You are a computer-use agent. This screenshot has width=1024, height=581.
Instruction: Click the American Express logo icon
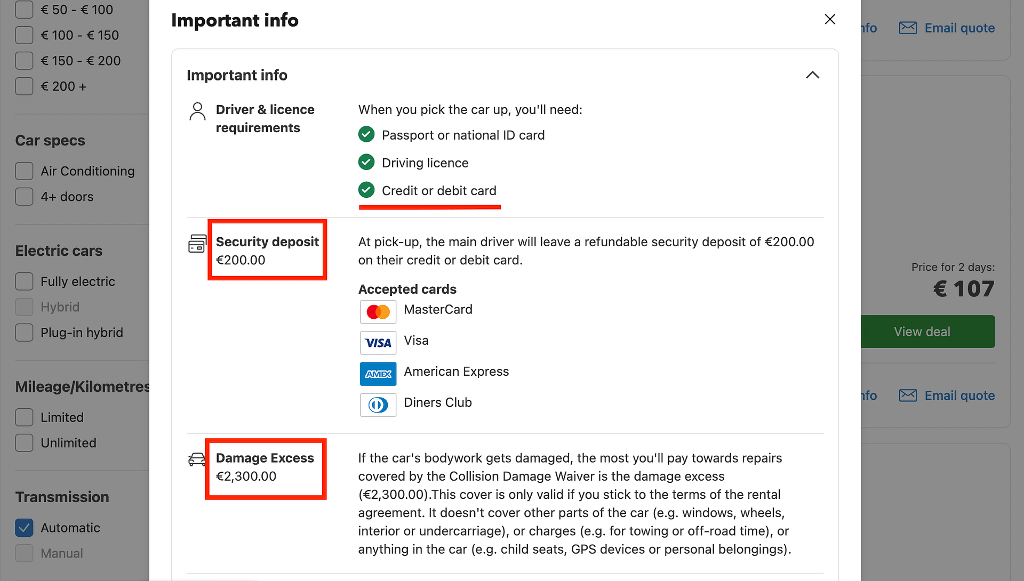(x=378, y=374)
